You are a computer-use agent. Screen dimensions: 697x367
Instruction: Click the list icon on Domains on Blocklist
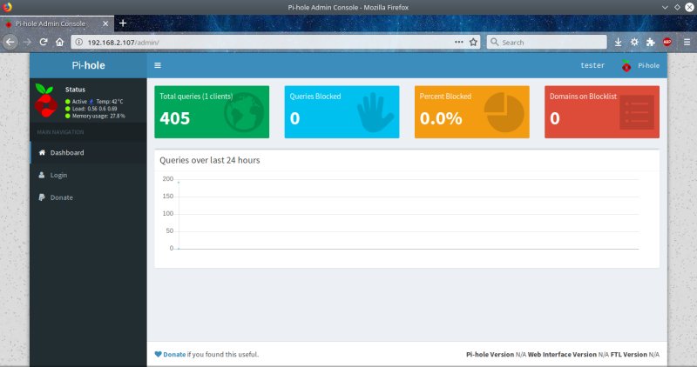[636, 113]
